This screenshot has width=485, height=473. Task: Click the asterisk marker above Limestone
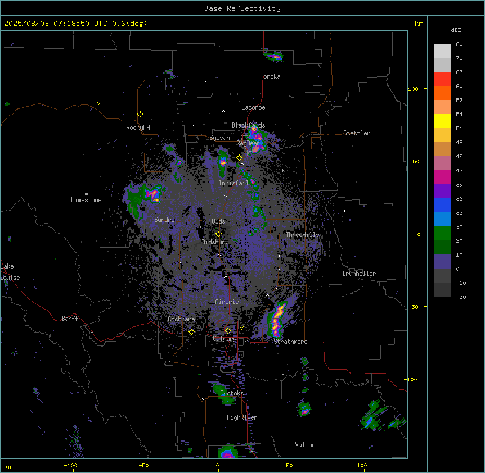(x=86, y=194)
